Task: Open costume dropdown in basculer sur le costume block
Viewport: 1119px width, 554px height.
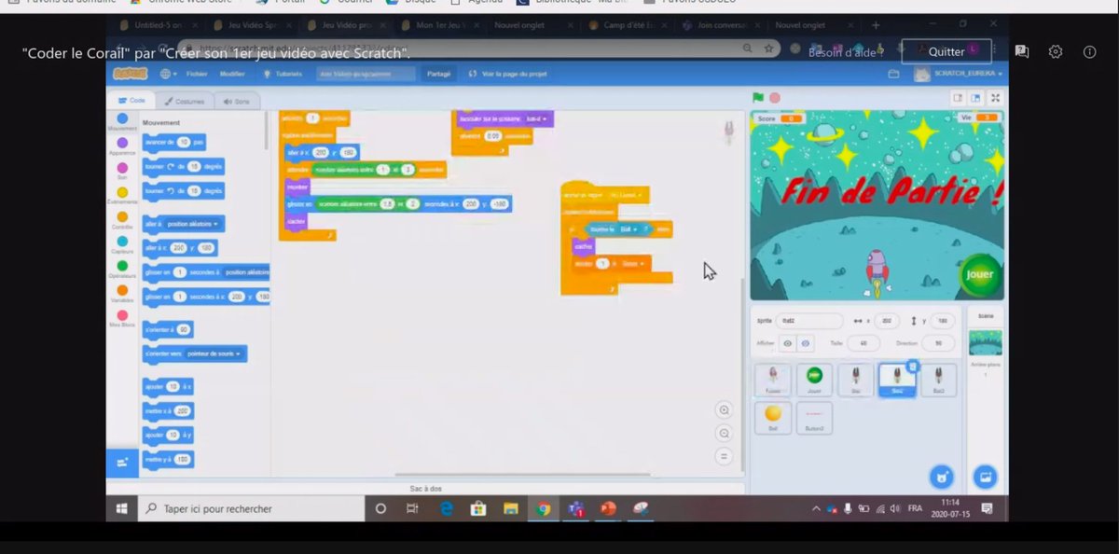Action: click(x=535, y=119)
